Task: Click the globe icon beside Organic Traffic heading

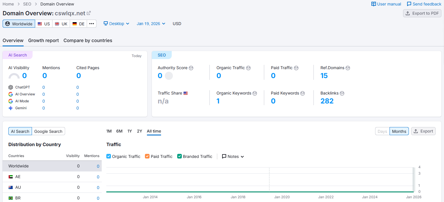Action: coord(248,68)
